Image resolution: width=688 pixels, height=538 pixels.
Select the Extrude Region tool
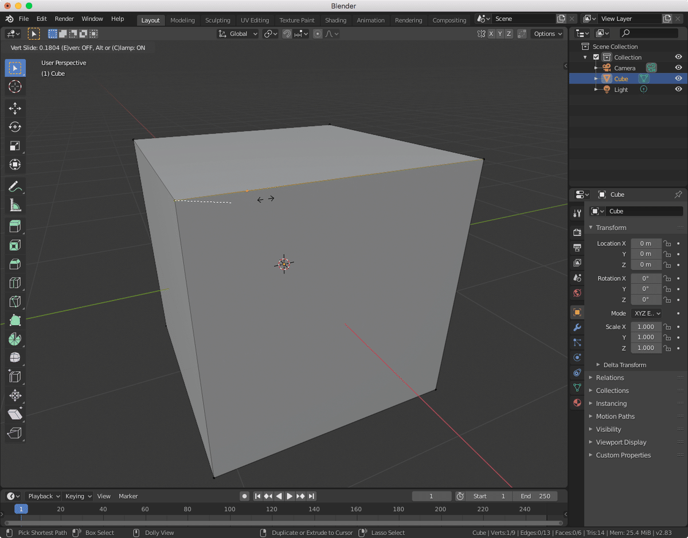coord(15,226)
